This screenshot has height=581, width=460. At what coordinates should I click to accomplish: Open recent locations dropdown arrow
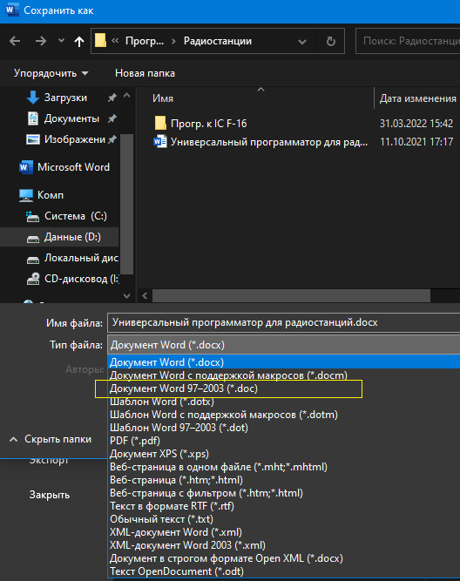pyautogui.click(x=61, y=41)
